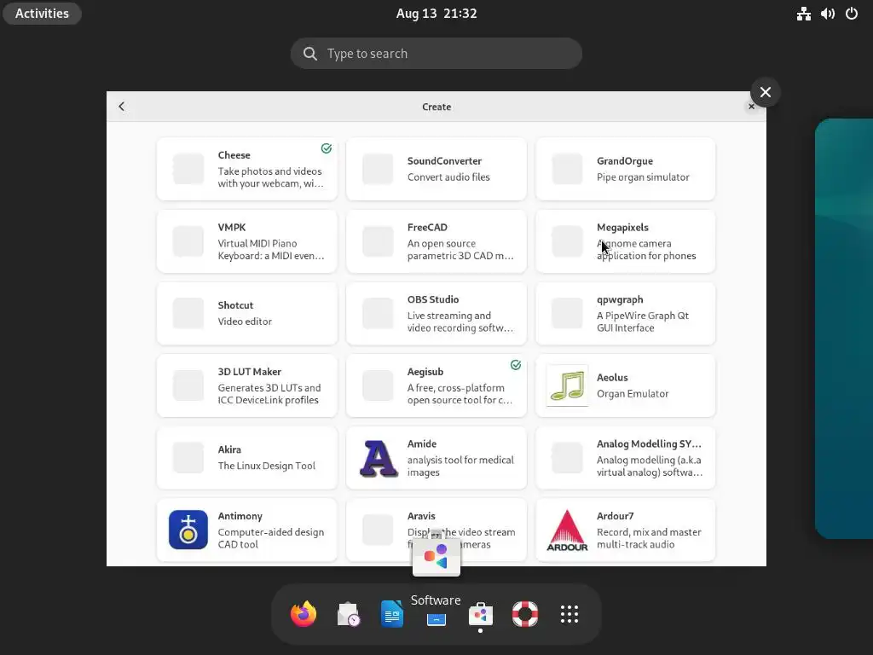The image size is (873, 655).
Task: Open the Megapixels app card
Action: pyautogui.click(x=625, y=241)
